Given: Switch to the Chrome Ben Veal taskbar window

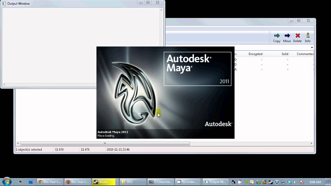Looking at the screenshot, I should 50,182.
